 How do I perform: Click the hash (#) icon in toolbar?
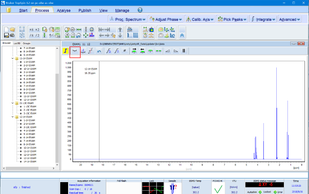pyautogui.click(x=125, y=51)
